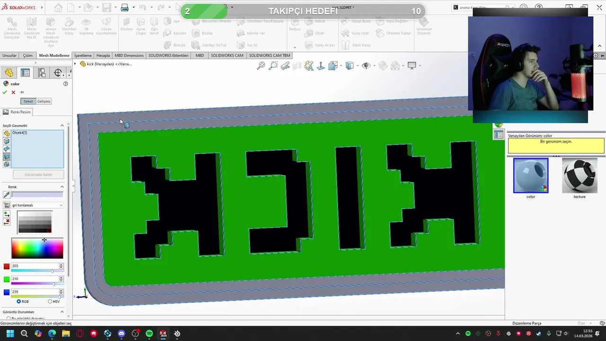Open the Çizim ribbon tab
The width and height of the screenshot is (606, 341).
pos(27,55)
